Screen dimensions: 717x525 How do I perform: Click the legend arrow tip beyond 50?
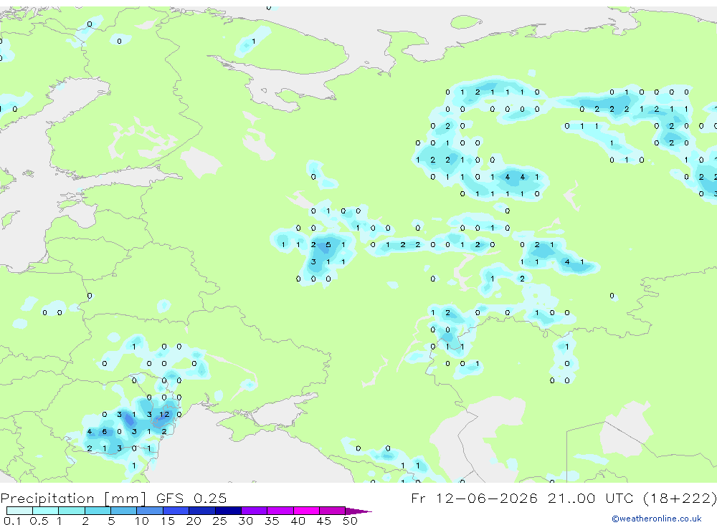[x=358, y=511]
